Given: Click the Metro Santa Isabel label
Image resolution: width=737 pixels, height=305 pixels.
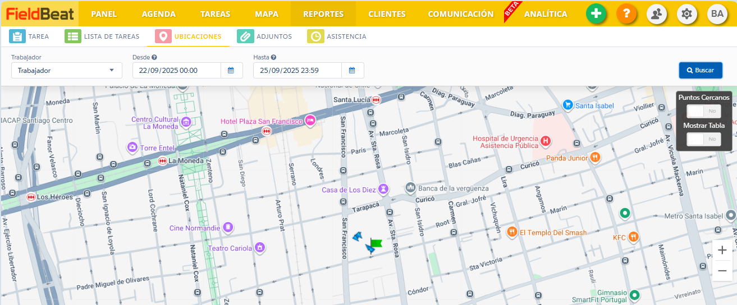Looking at the screenshot, I should [x=694, y=216].
